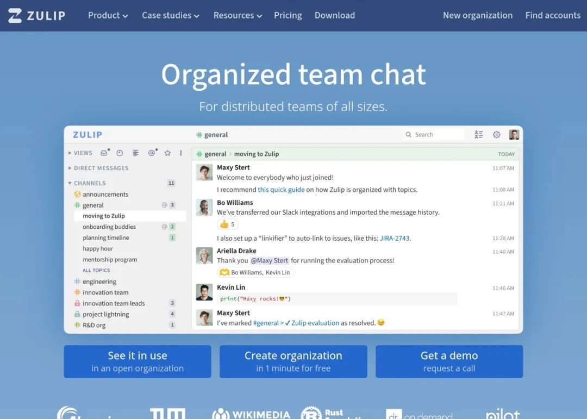Viewport: 587px width, 419px height.
Task: Open the mentorship program topic
Action: [x=110, y=259]
